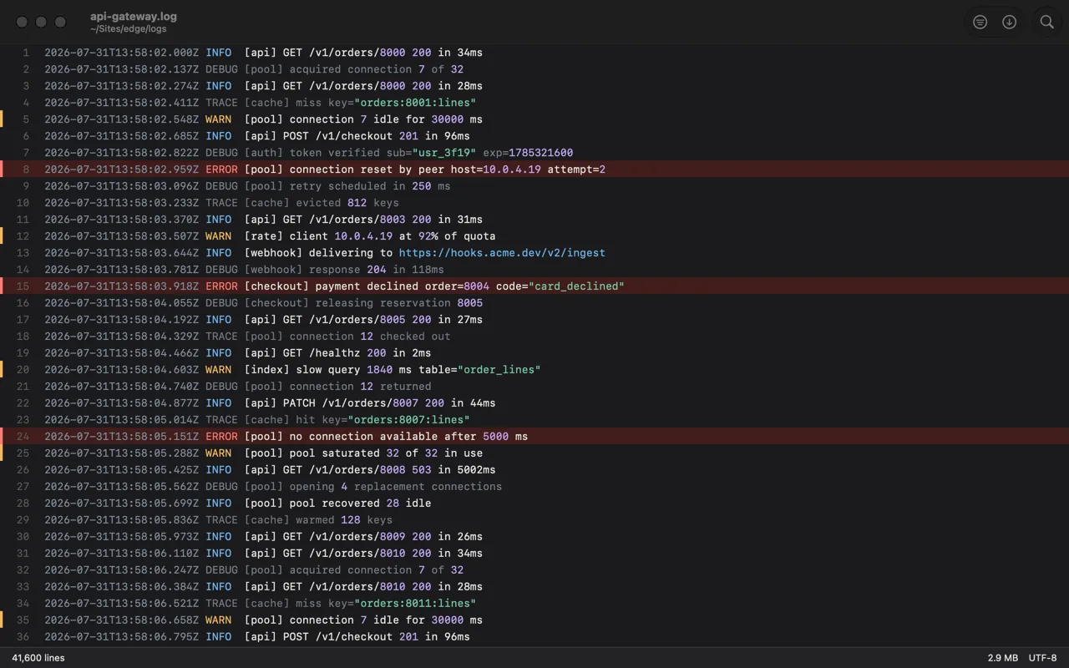Select line 29 cache warmed 128 keys

(534, 520)
